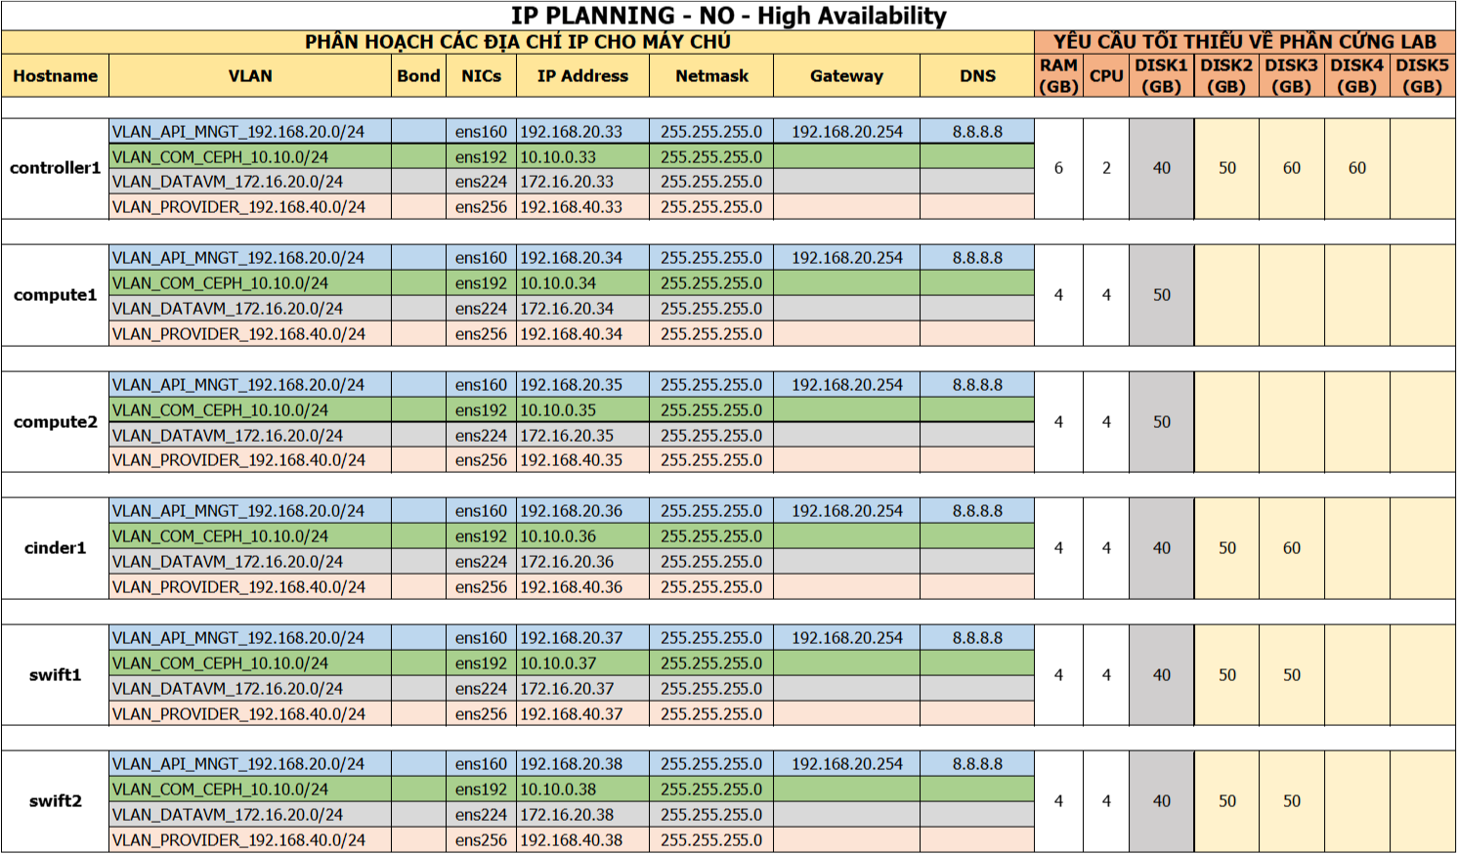Select the DISK4 (GB) column header
1458x854 pixels.
[1357, 76]
